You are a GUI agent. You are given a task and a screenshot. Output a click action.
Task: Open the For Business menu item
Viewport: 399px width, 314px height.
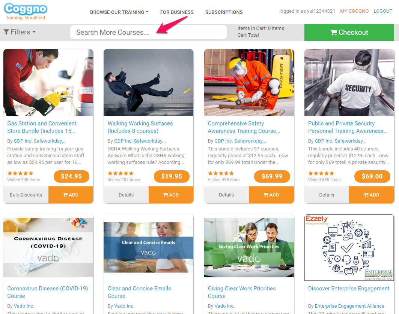pos(177,12)
